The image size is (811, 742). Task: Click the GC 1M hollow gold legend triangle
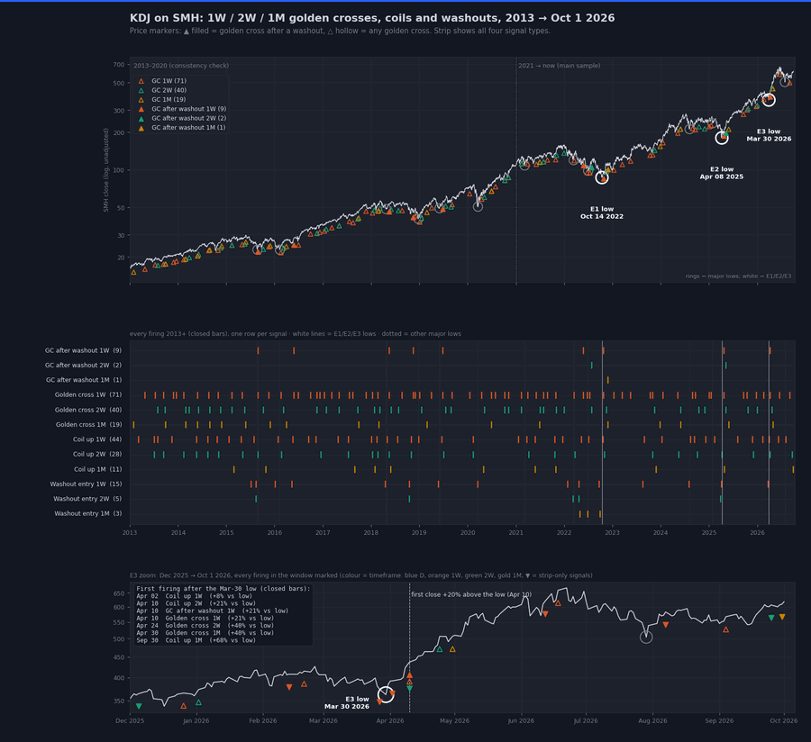[141, 100]
